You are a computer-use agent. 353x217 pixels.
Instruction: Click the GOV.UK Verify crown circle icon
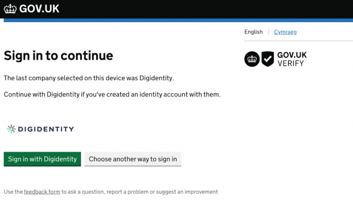point(252,59)
